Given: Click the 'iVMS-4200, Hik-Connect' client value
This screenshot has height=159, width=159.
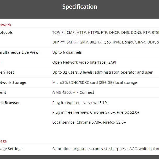Looking at the screenshot, I should coord(73,92).
